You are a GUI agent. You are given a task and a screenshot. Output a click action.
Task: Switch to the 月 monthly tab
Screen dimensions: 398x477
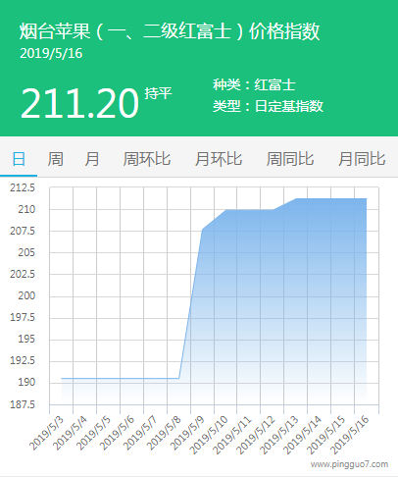(x=92, y=159)
